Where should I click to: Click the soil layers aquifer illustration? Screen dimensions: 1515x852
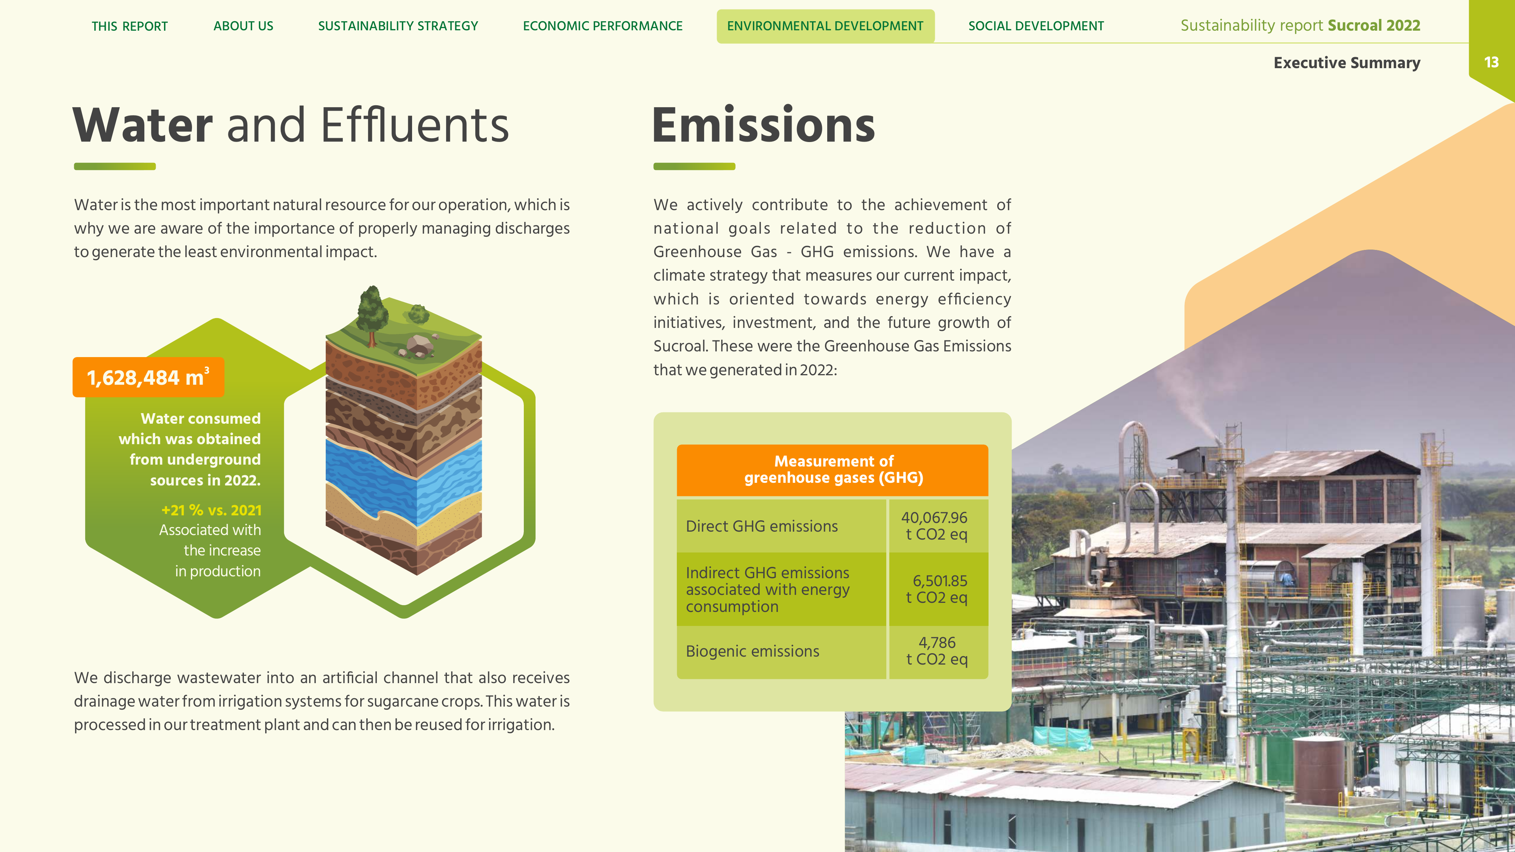(x=403, y=431)
